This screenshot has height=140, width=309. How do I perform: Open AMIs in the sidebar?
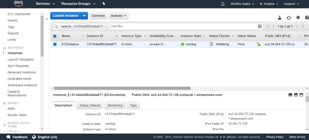[11, 109]
